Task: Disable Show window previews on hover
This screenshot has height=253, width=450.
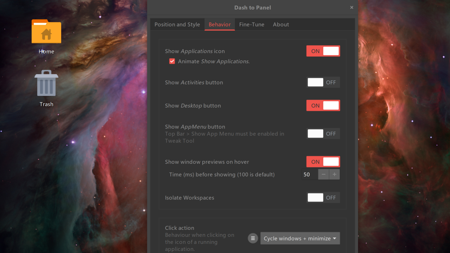Action: [323, 162]
